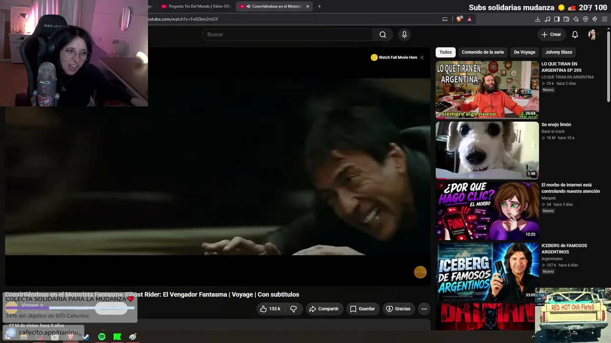Dislike the video with thumbs down
Image resolution: width=611 pixels, height=343 pixels.
pyautogui.click(x=294, y=309)
